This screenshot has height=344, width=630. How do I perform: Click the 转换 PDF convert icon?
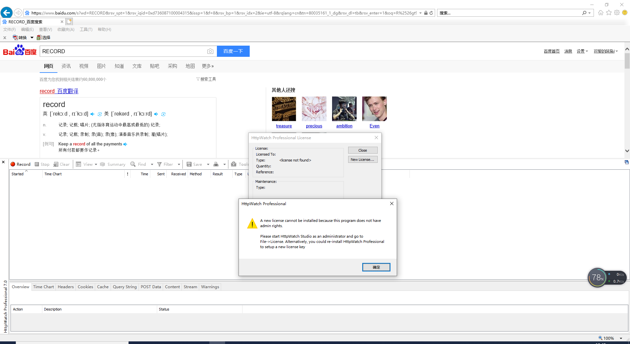coord(15,37)
